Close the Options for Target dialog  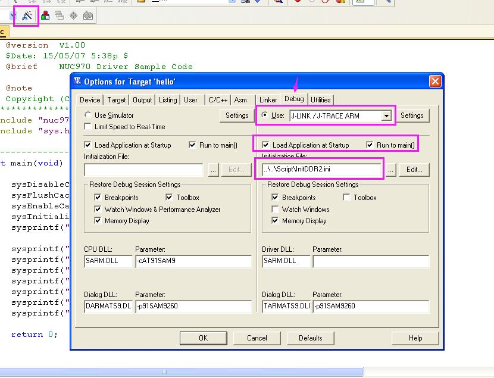pos(436,82)
